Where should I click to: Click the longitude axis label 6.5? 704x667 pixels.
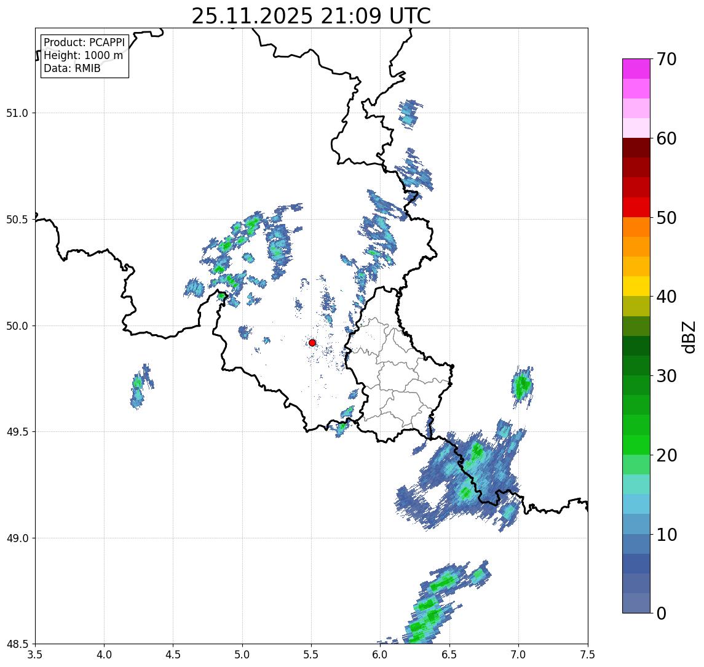click(x=449, y=655)
